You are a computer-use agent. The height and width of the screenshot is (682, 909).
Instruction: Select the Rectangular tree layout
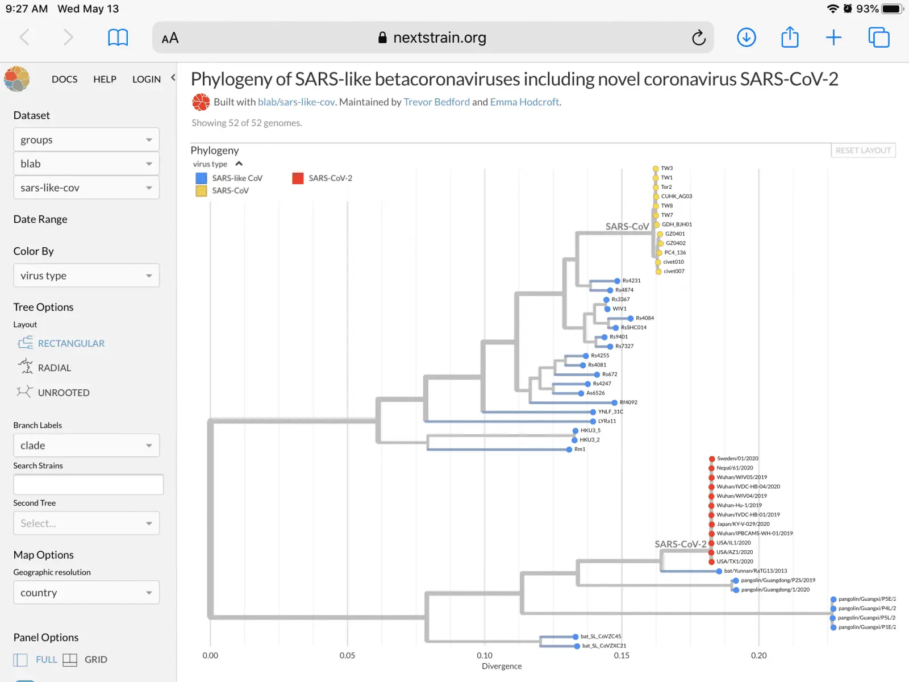[70, 343]
